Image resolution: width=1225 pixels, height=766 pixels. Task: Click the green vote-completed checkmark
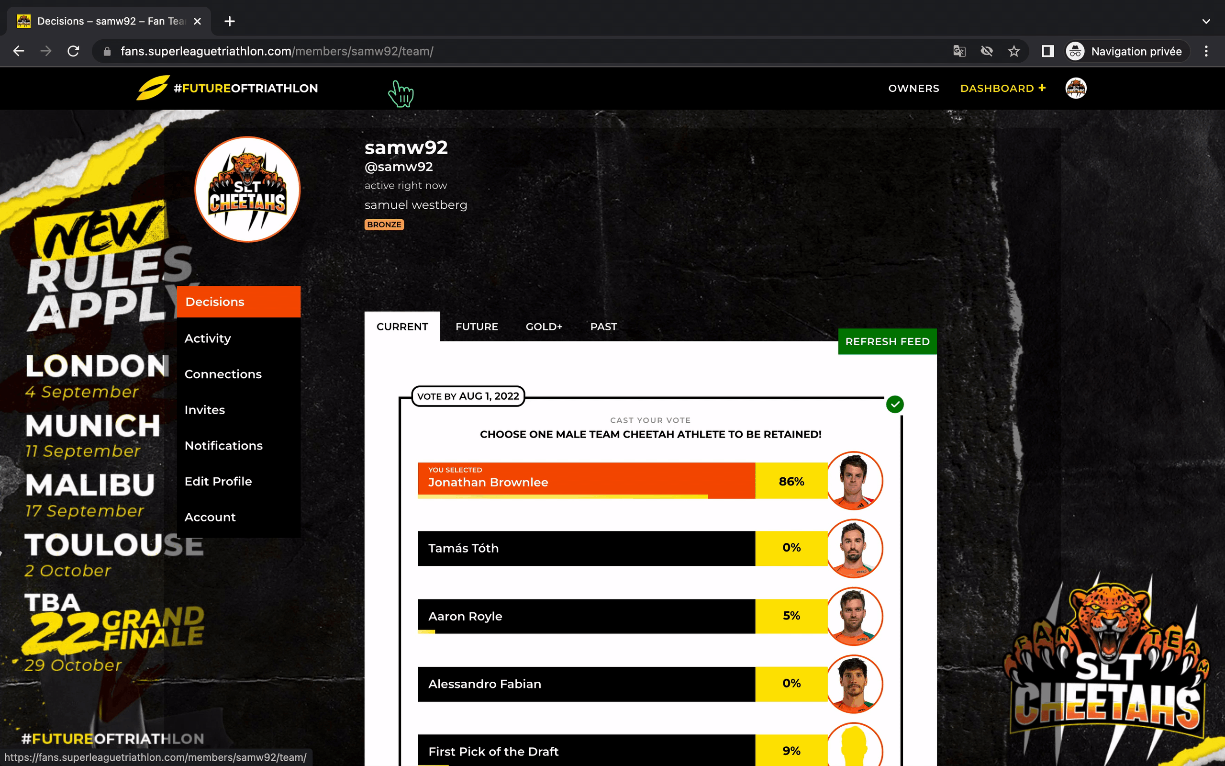click(x=895, y=404)
